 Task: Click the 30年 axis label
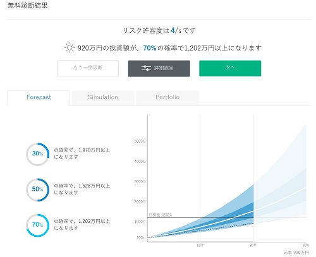[306, 246]
